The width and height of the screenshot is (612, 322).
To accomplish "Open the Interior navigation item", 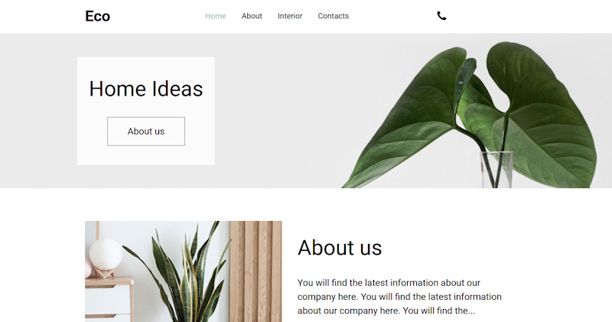I will (290, 16).
